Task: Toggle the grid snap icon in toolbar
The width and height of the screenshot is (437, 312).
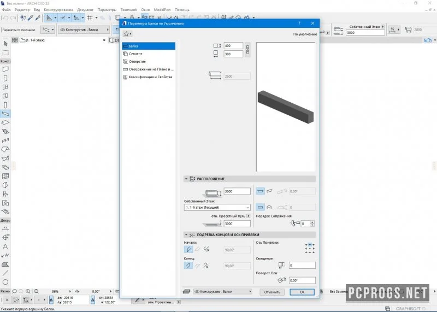Action: pyautogui.click(x=90, y=18)
